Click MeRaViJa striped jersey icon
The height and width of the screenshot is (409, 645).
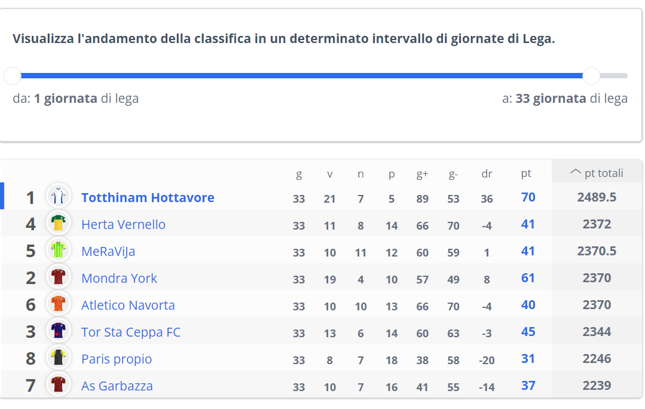pyautogui.click(x=59, y=250)
